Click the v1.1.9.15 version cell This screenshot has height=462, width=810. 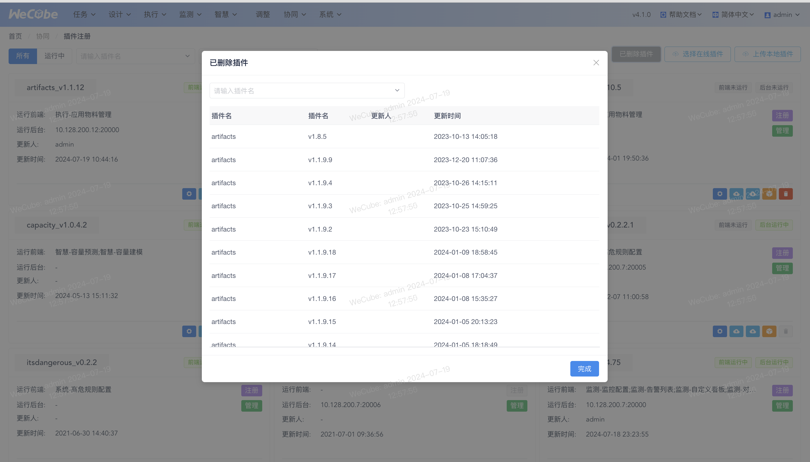coord(322,322)
